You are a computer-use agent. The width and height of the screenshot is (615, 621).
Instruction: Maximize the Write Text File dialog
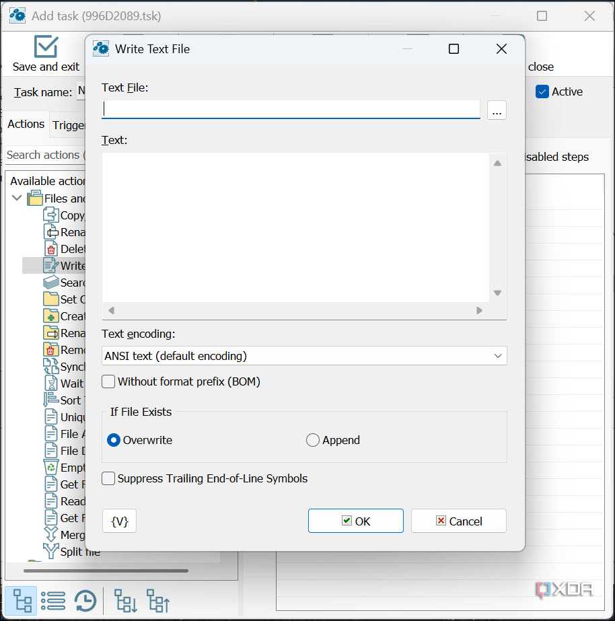(454, 48)
